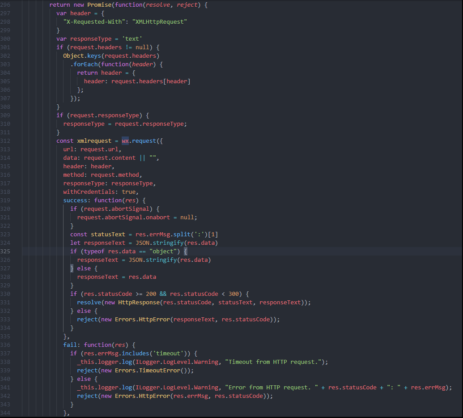The width and height of the screenshot is (463, 418).
Task: Click request.headers[header] on line 305
Action: [151, 81]
